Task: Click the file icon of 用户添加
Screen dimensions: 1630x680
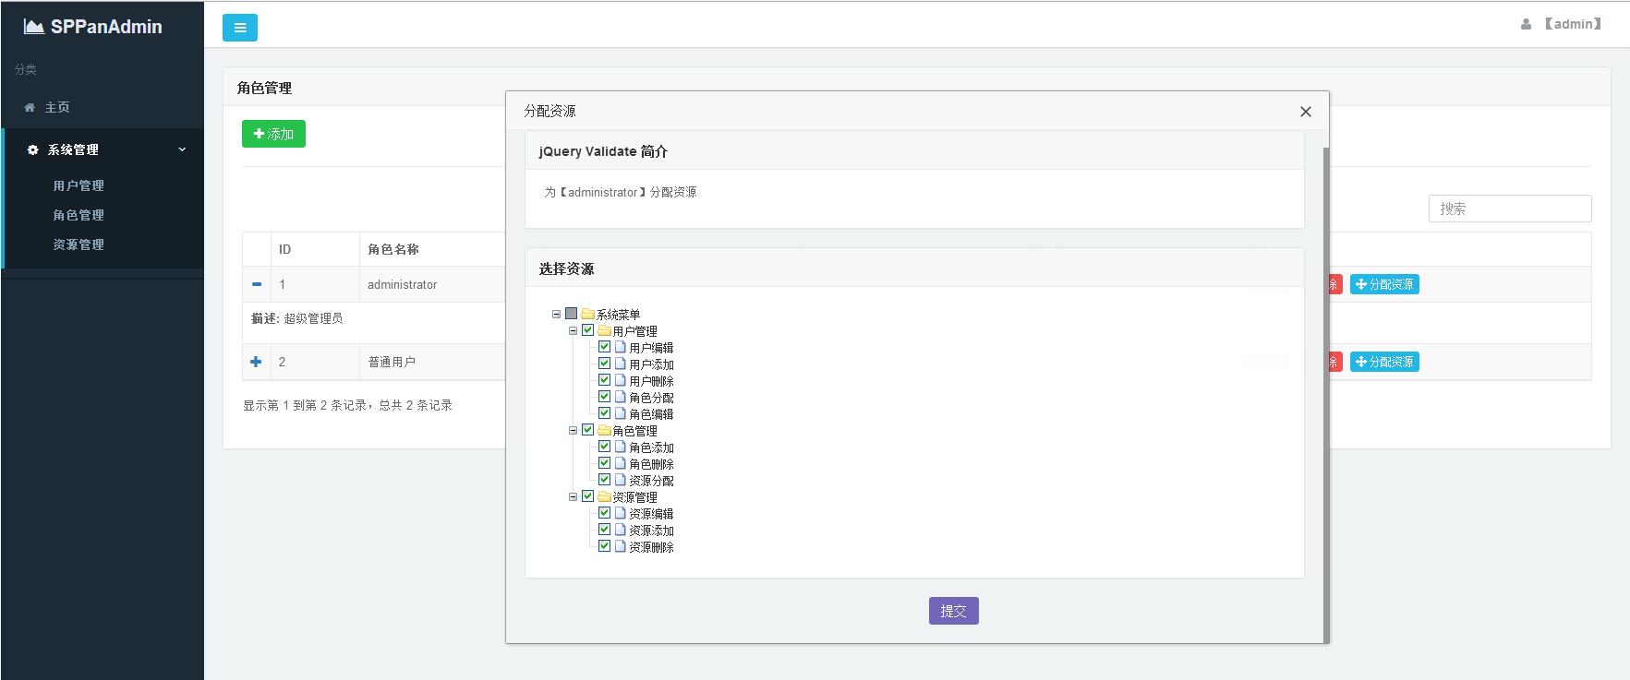Action: [621, 364]
